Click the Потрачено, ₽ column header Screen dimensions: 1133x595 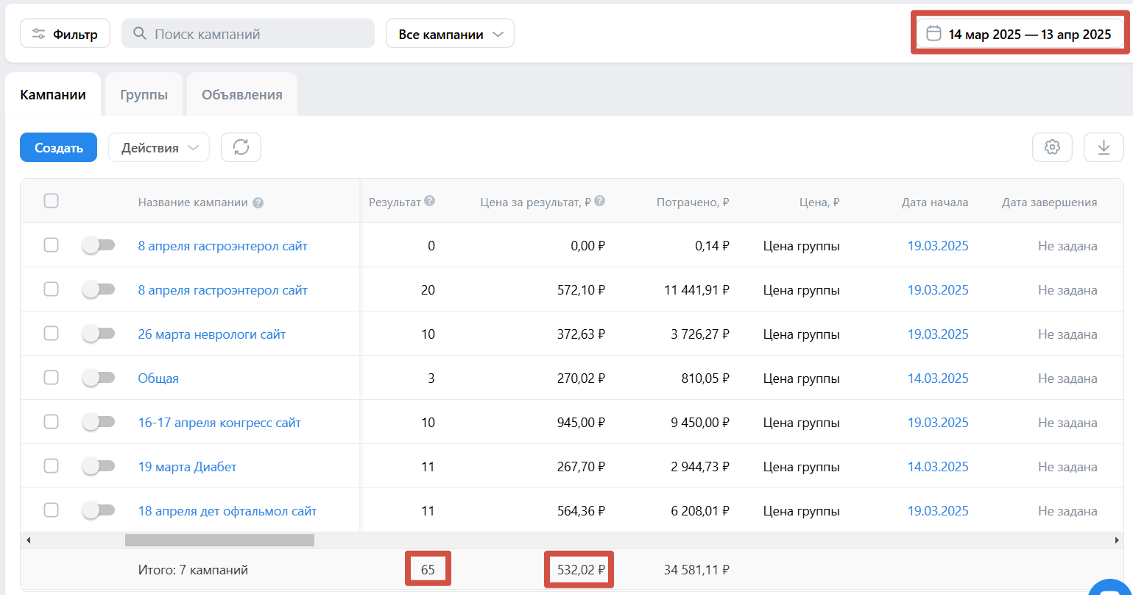coord(693,203)
